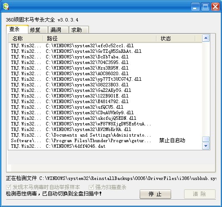
Task: Select row with 122B901E.dll
Action: [x=105, y=96]
